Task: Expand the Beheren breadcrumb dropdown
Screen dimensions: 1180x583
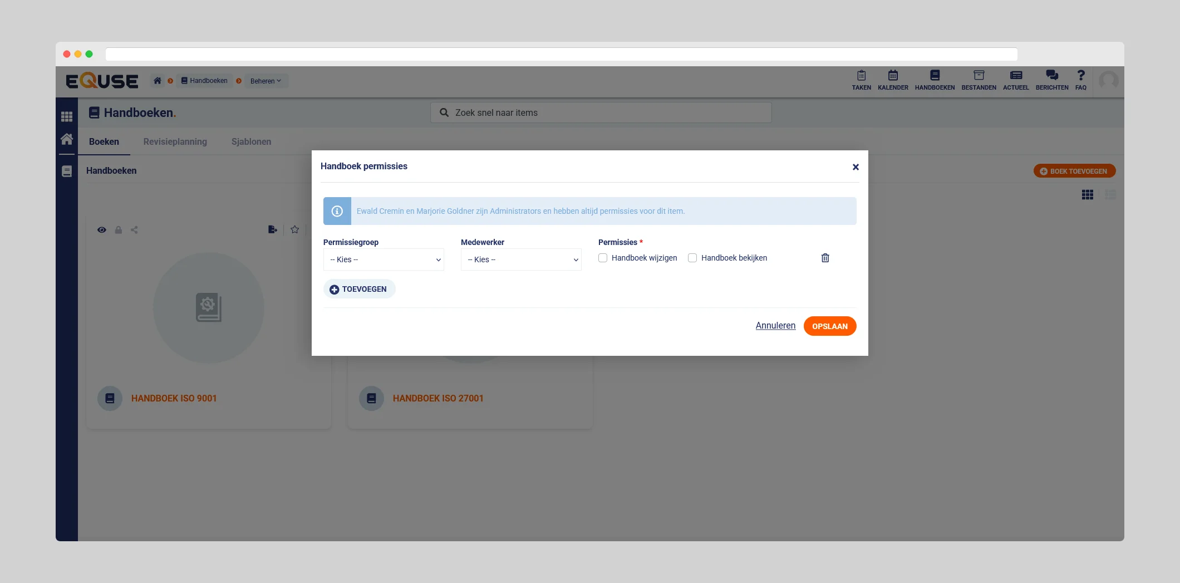Action: click(265, 81)
